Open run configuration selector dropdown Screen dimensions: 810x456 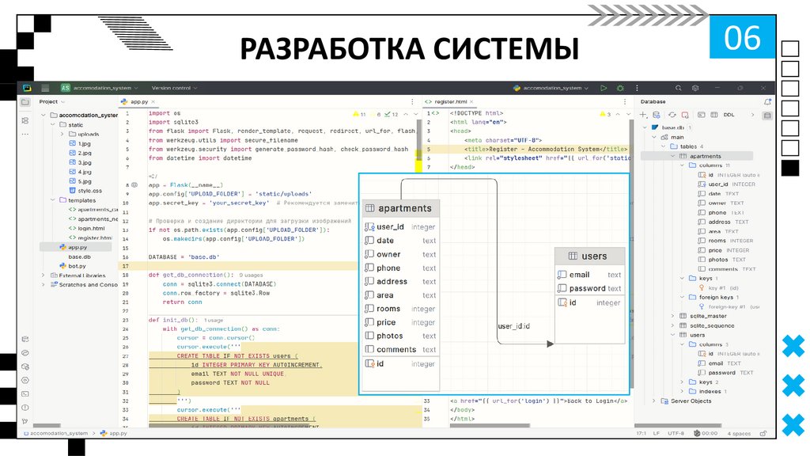tap(551, 88)
